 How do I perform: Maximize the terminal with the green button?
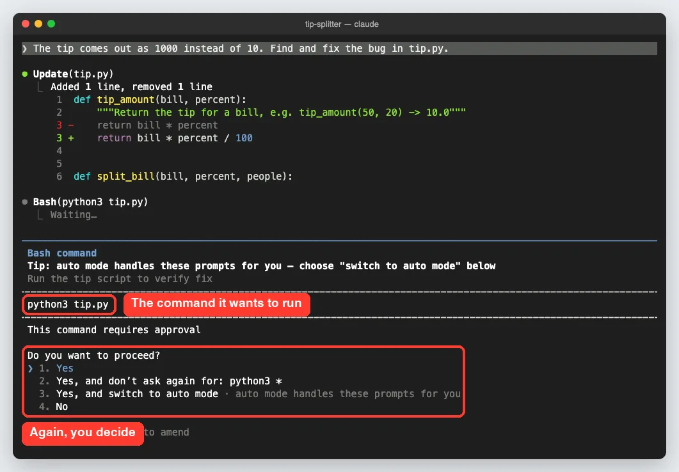(51, 24)
